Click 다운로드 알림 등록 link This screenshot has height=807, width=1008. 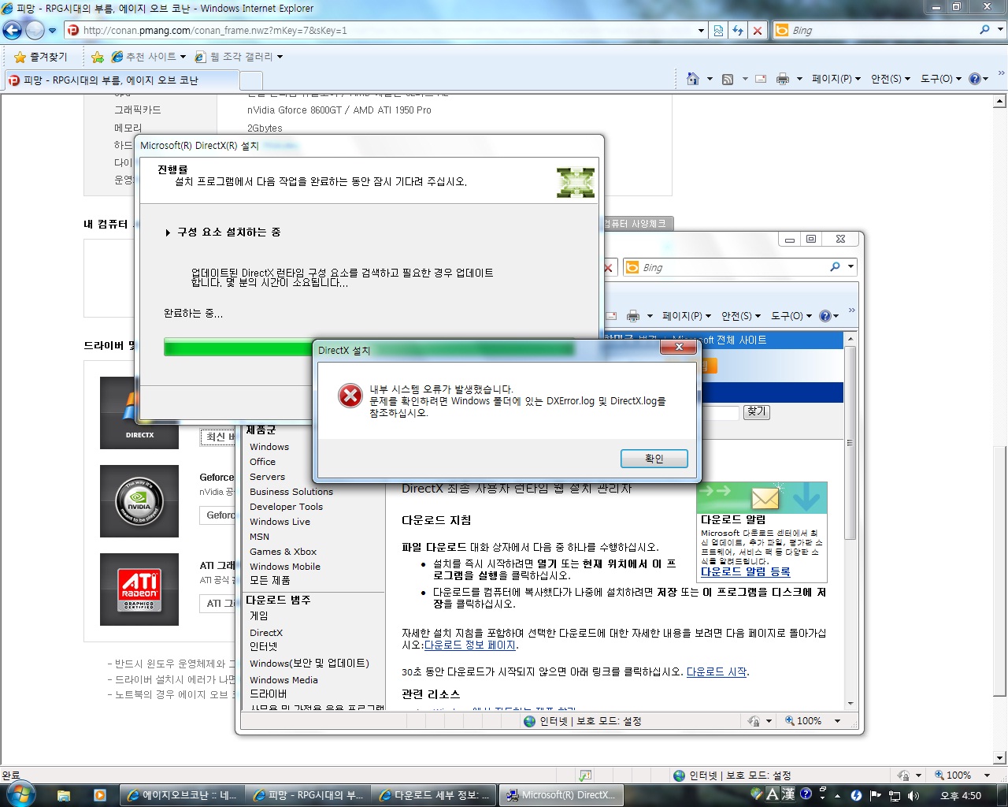(x=745, y=572)
